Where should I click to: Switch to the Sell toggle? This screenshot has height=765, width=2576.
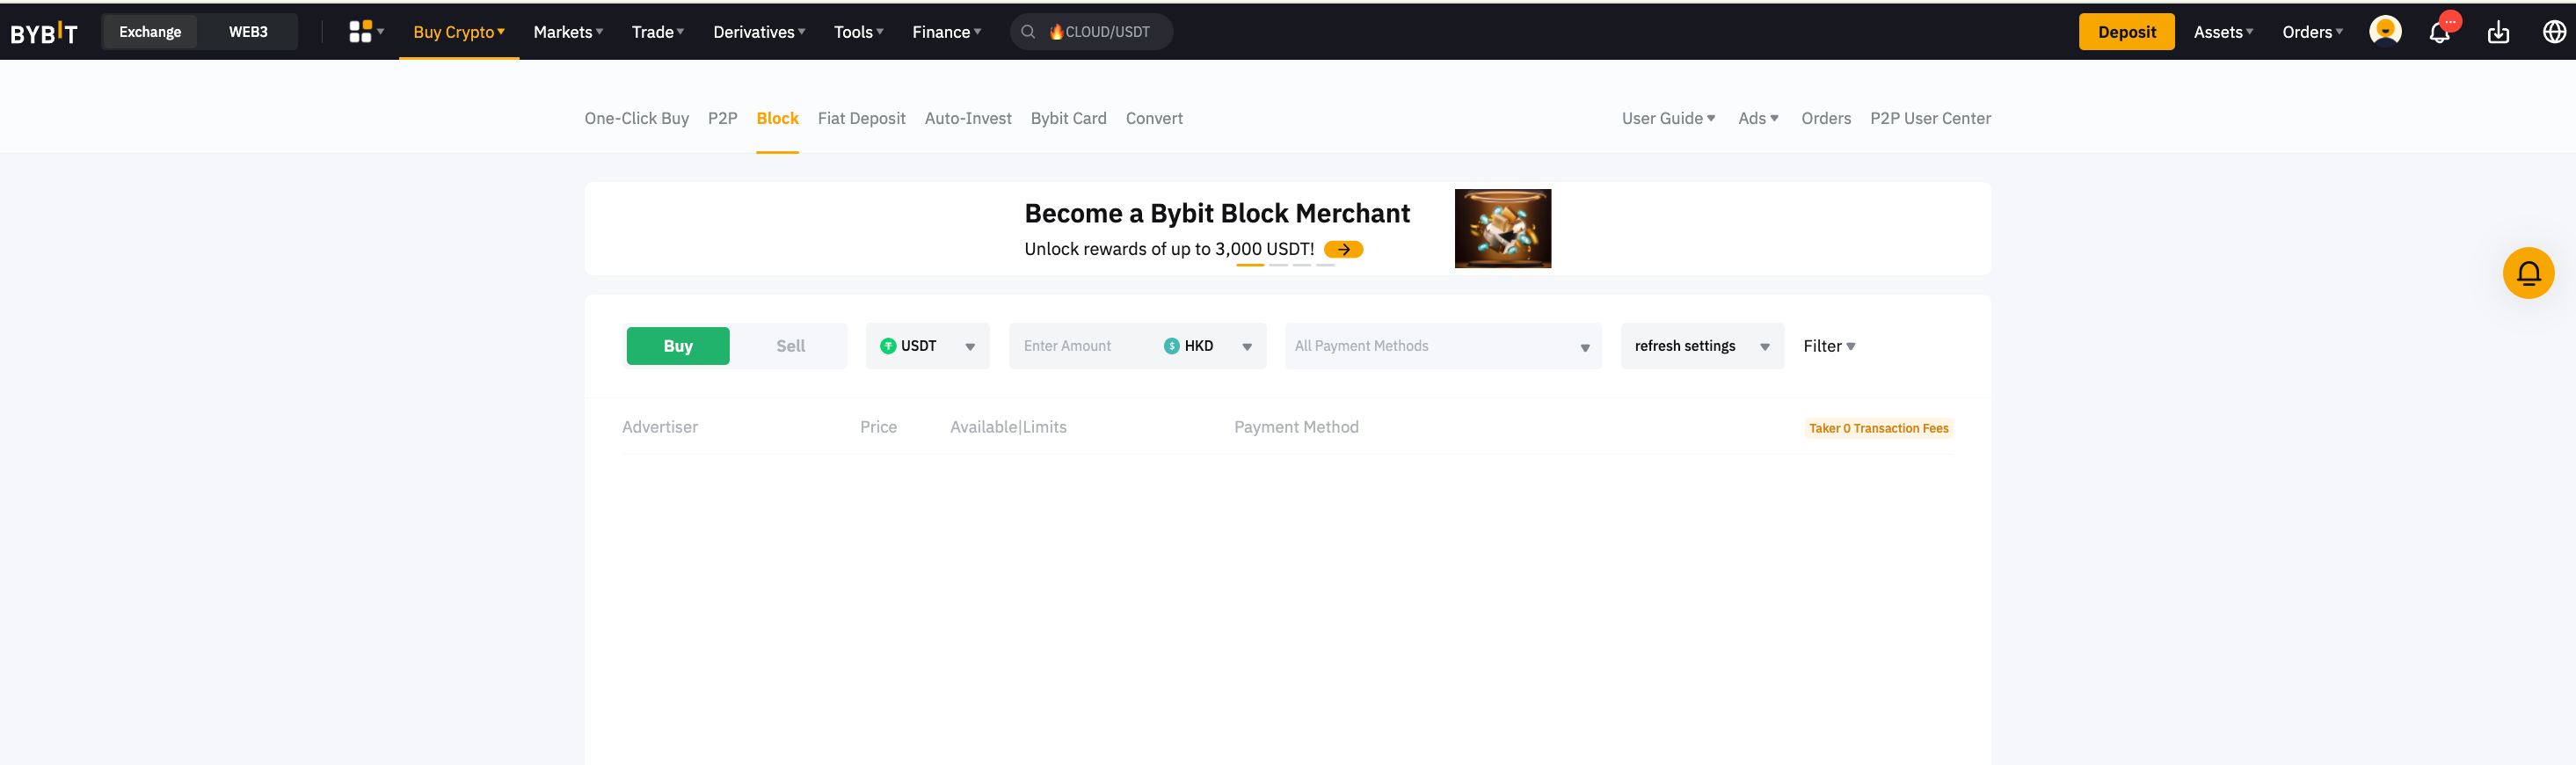tap(790, 346)
